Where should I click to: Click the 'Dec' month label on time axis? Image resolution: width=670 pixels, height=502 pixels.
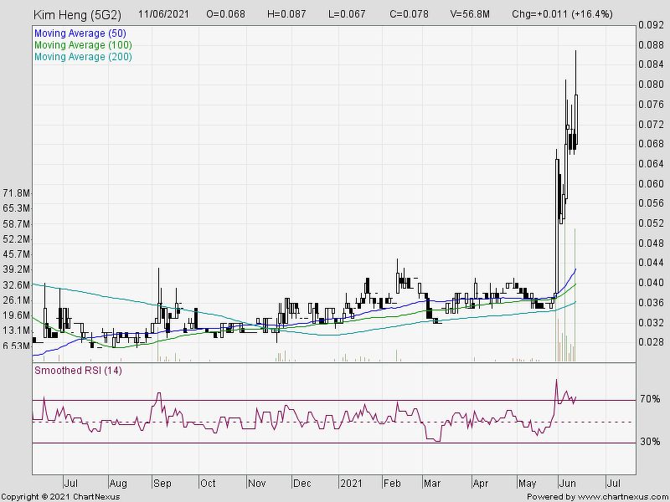pos(302,484)
